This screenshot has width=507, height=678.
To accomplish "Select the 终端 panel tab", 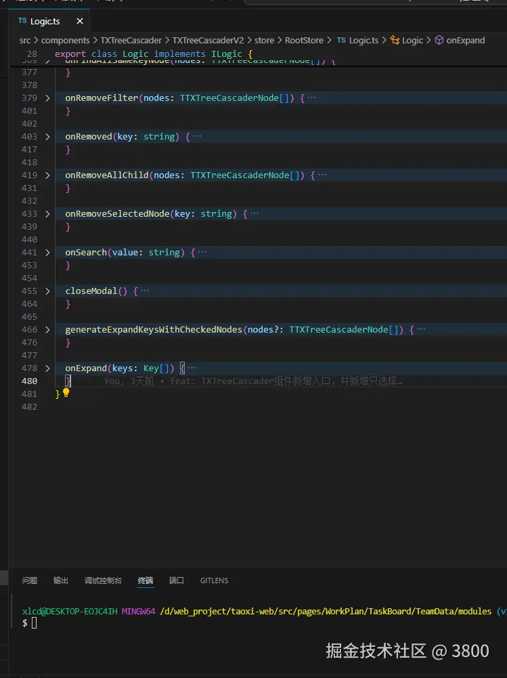I will pos(146,580).
